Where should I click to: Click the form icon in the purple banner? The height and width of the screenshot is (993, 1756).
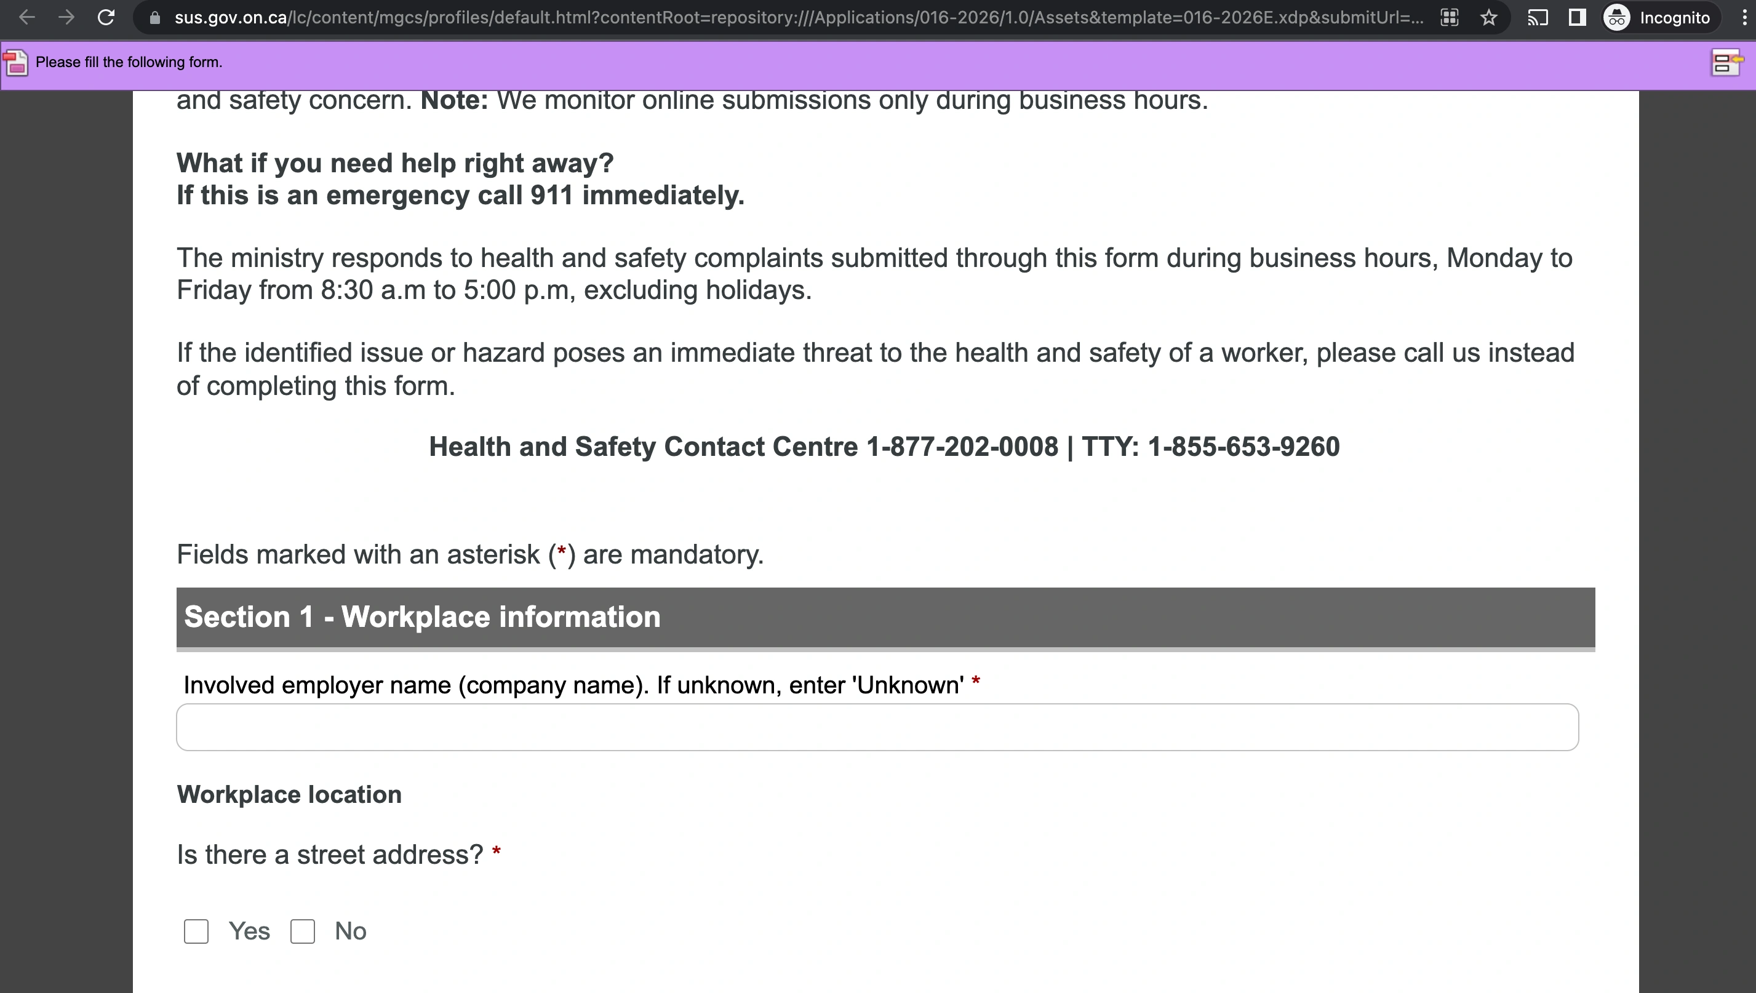pos(15,63)
